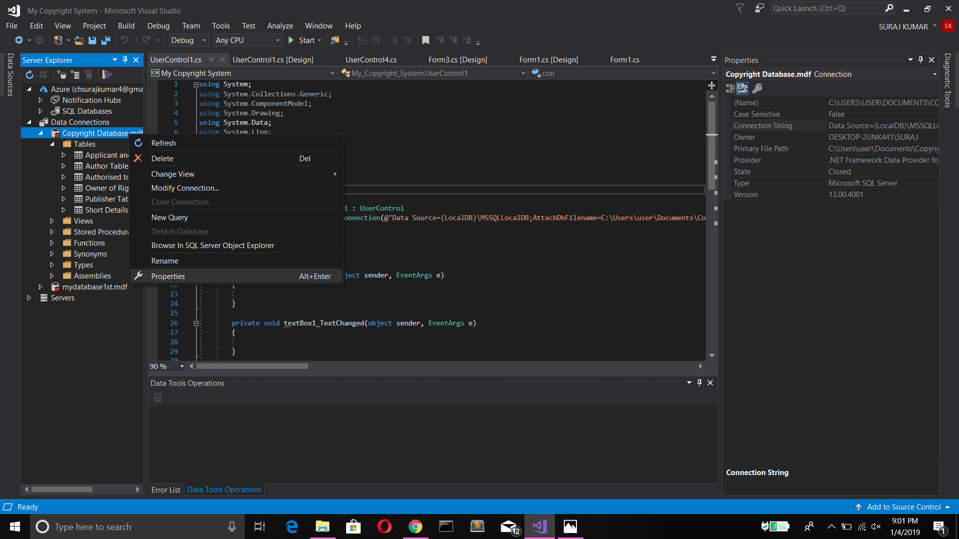The height and width of the screenshot is (539, 959).
Task: Expand the Stored Procedures folder
Action: pyautogui.click(x=52, y=232)
